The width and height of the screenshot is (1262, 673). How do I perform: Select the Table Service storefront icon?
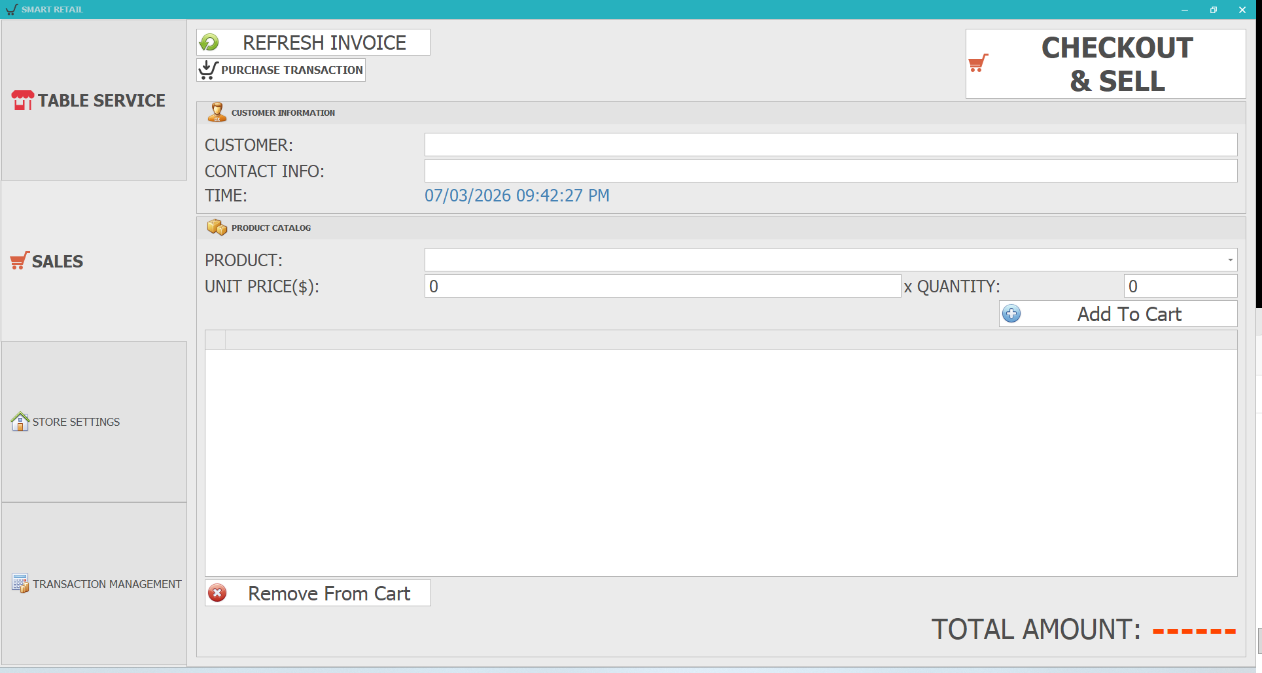pos(22,99)
